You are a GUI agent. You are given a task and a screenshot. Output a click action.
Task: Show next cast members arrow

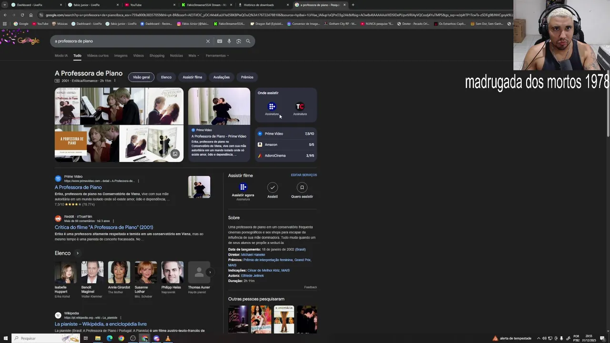pyautogui.click(x=210, y=272)
